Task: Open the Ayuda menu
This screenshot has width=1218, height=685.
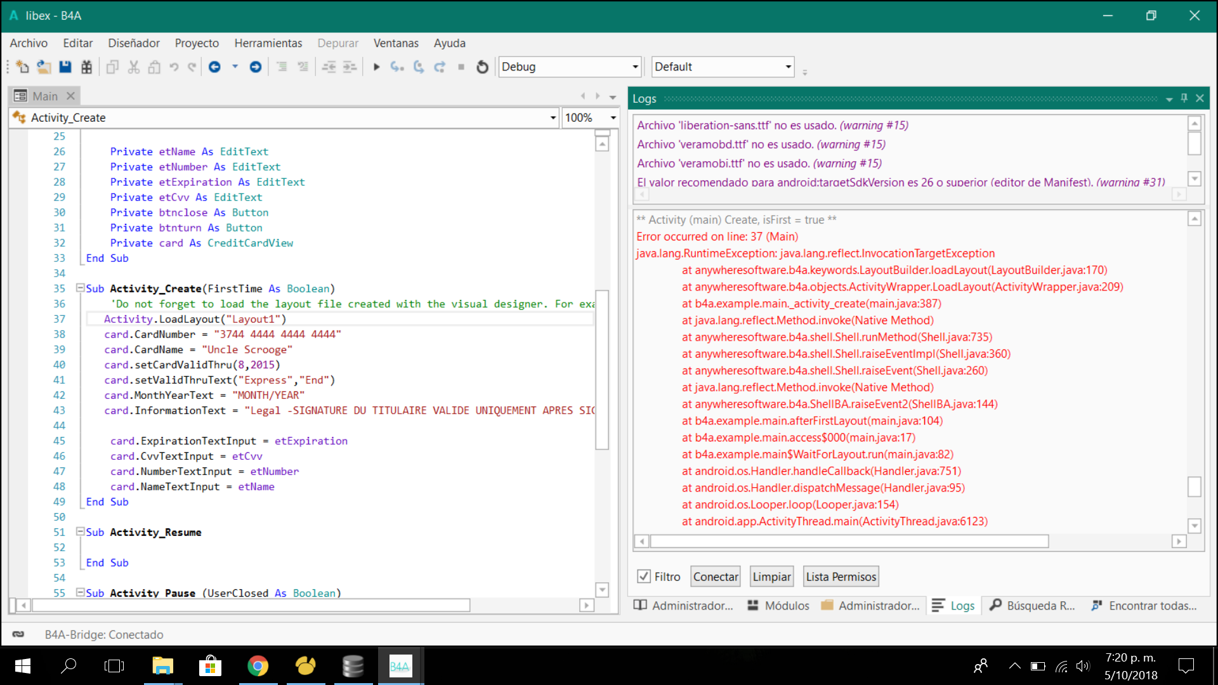Action: click(450, 43)
